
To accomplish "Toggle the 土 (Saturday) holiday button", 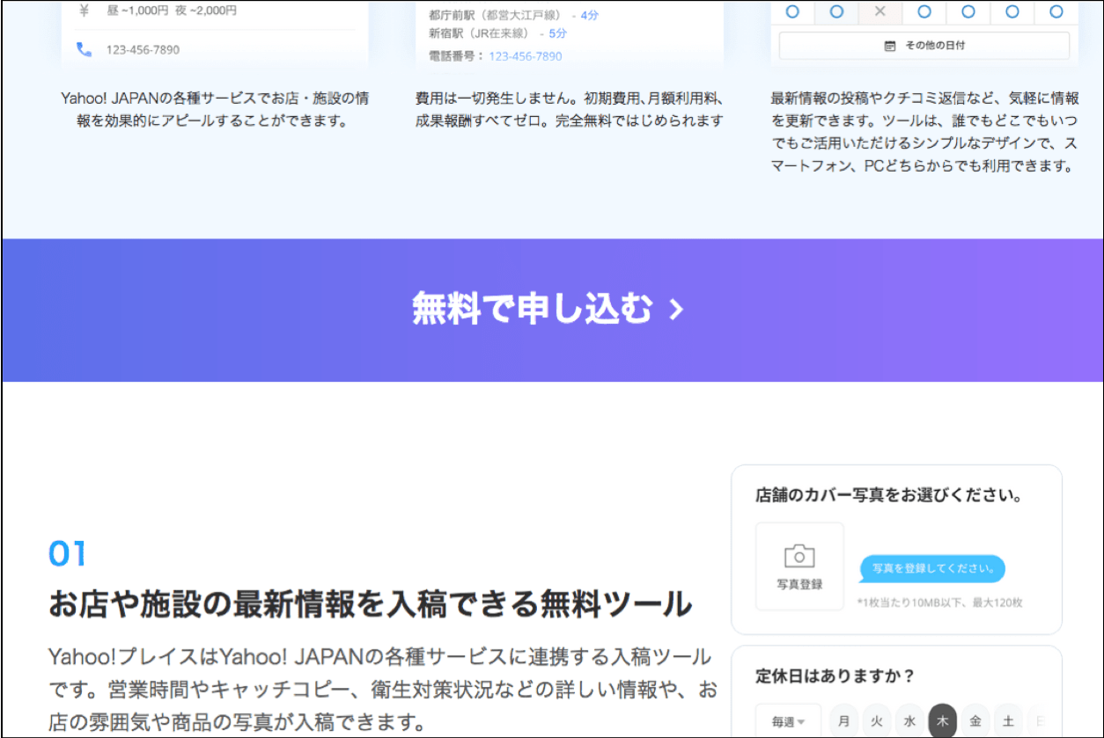I will (1009, 720).
